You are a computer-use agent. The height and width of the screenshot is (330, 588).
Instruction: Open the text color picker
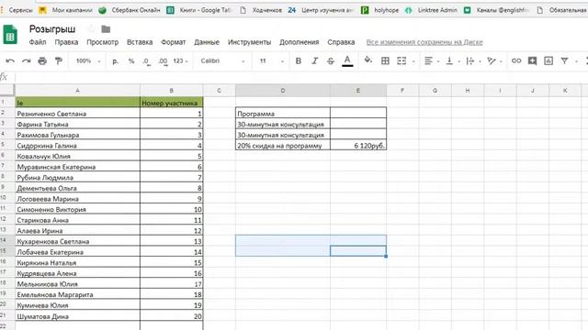click(347, 61)
